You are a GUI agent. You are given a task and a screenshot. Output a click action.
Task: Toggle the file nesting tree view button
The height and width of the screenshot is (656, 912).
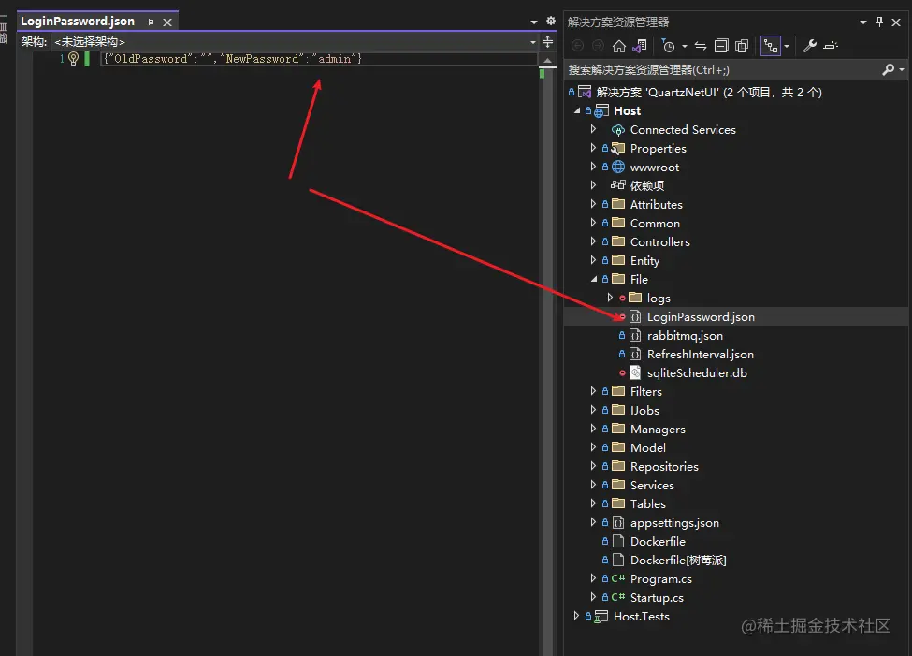coord(771,46)
